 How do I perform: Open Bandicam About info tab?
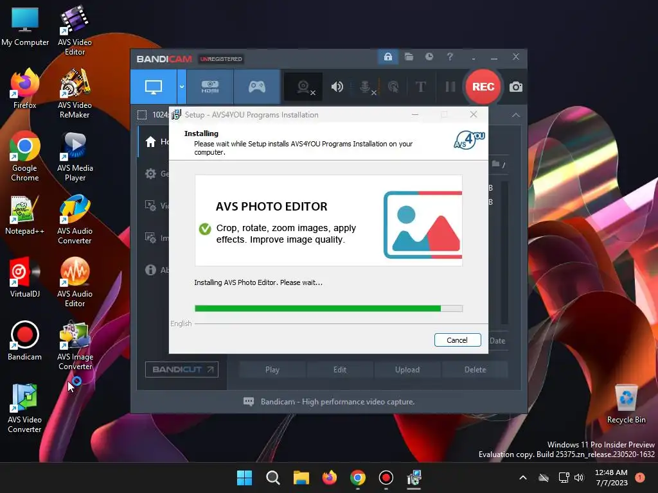pyautogui.click(x=154, y=270)
